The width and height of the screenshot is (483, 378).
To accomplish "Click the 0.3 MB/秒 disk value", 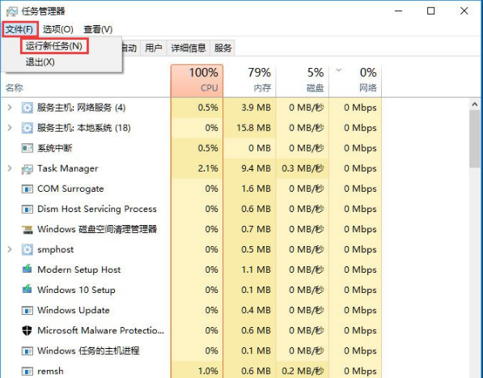I will click(x=303, y=168).
